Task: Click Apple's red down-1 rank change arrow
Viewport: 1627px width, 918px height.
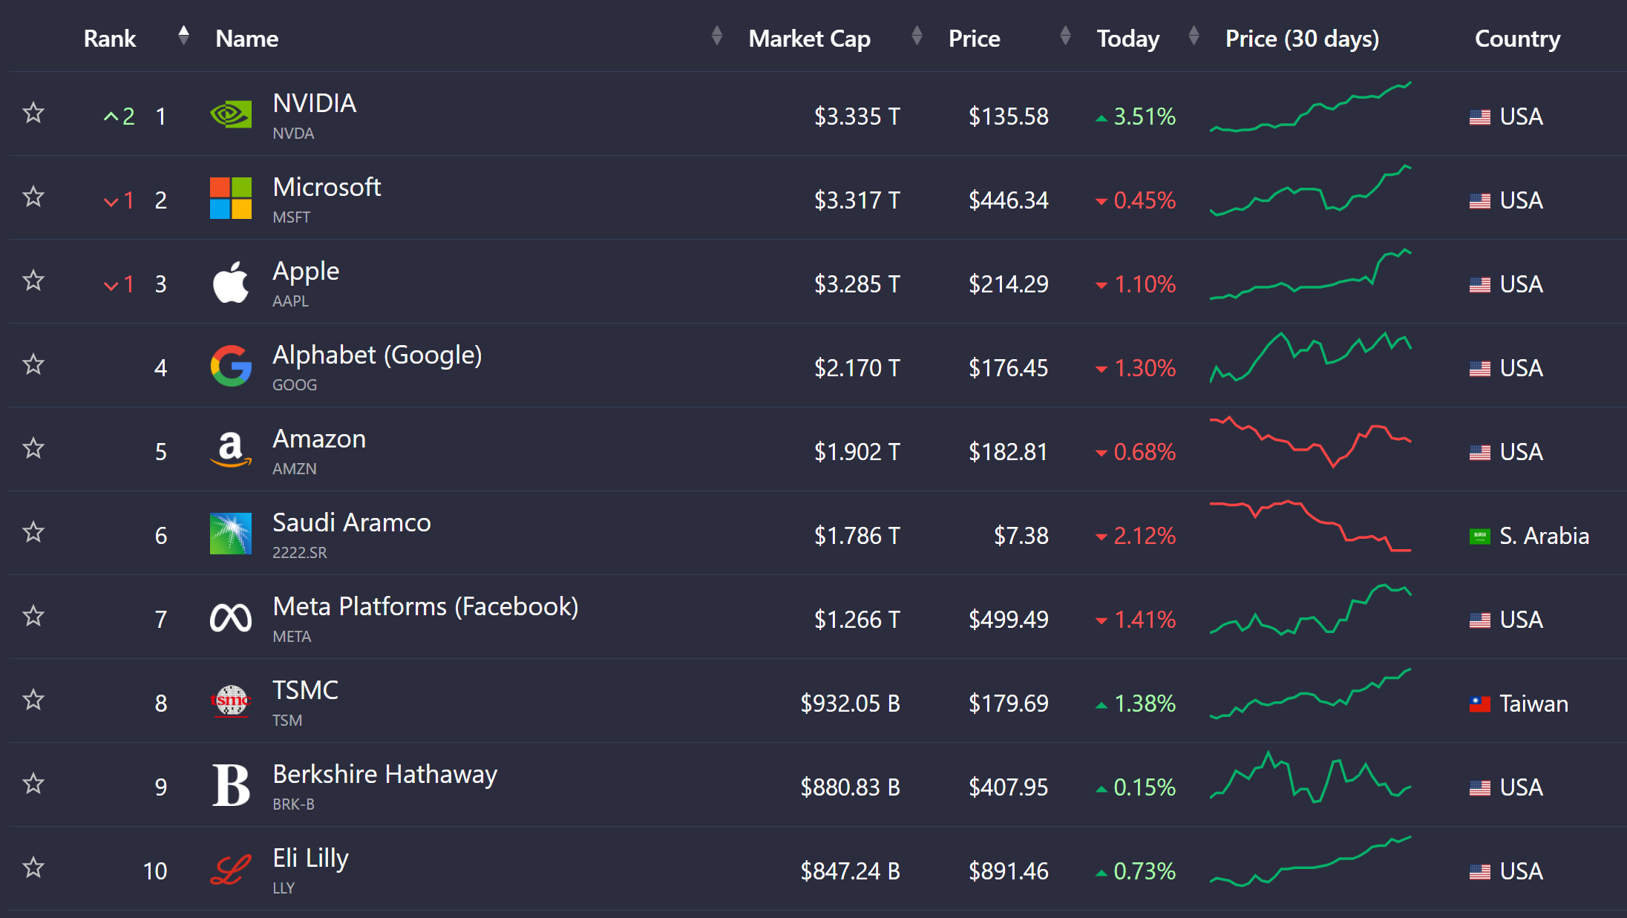Action: 119,284
